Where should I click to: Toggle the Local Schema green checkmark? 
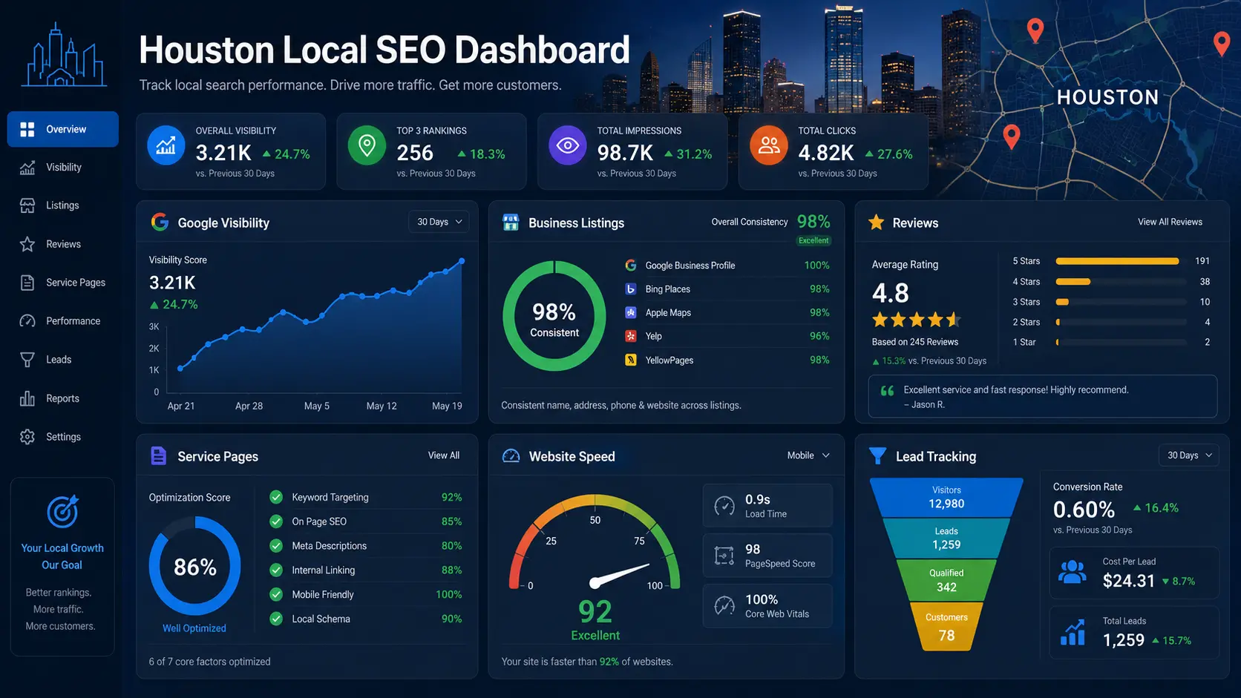pos(276,619)
